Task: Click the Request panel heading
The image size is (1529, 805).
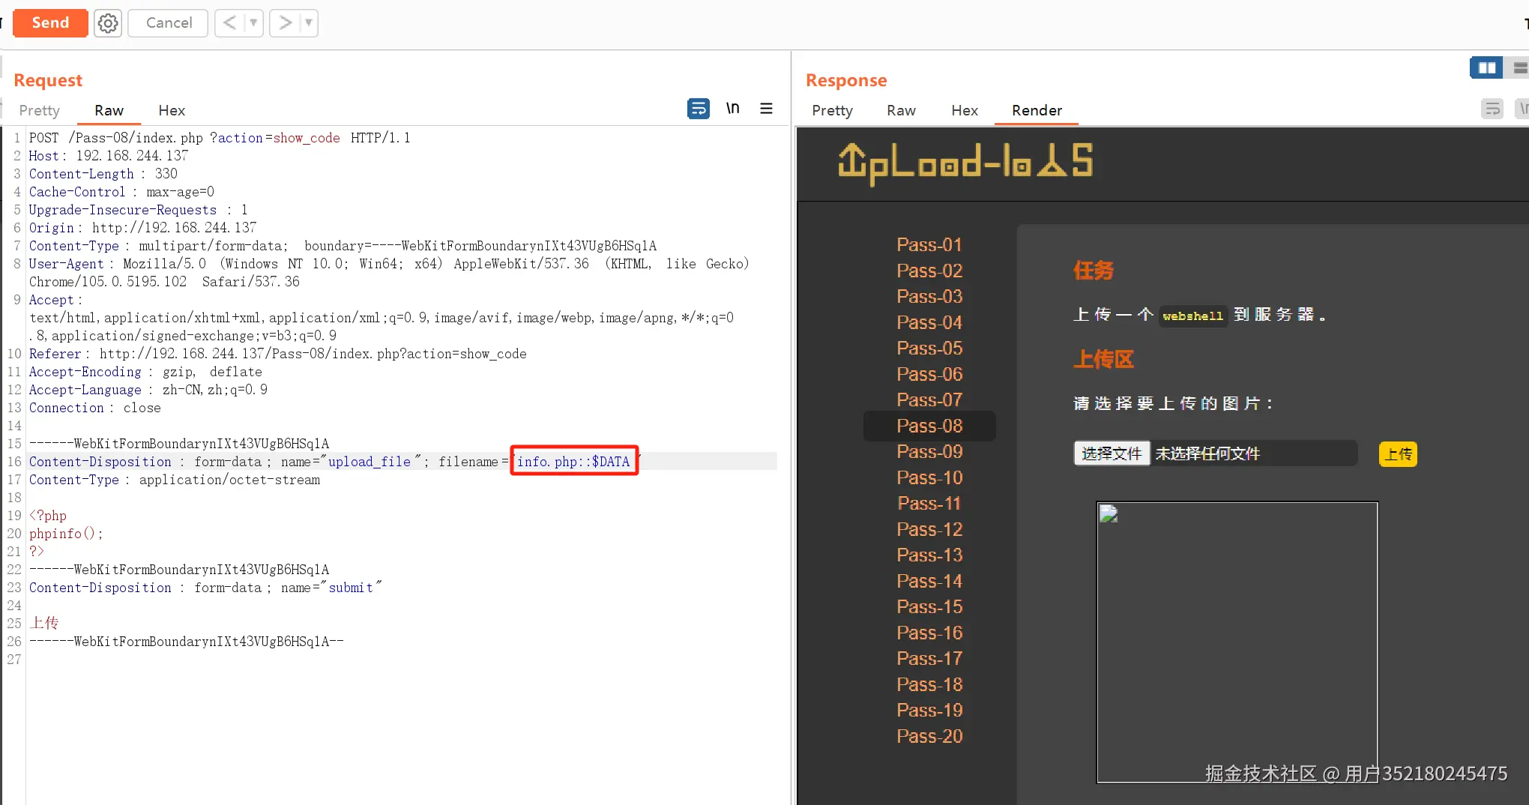Action: (48, 80)
